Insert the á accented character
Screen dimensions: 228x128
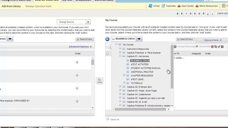(x=177, y=14)
